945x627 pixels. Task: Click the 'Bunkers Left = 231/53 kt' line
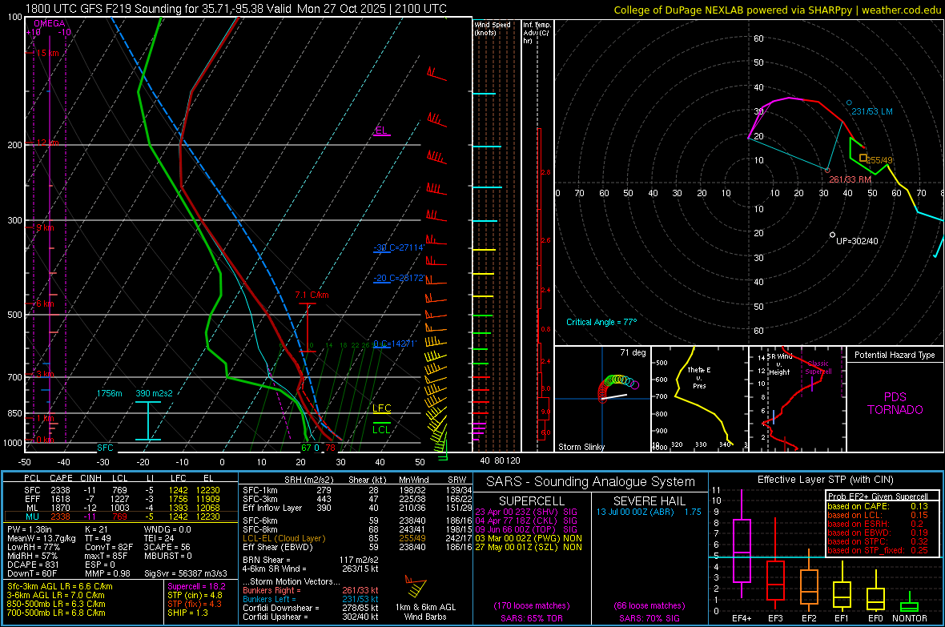point(310,599)
